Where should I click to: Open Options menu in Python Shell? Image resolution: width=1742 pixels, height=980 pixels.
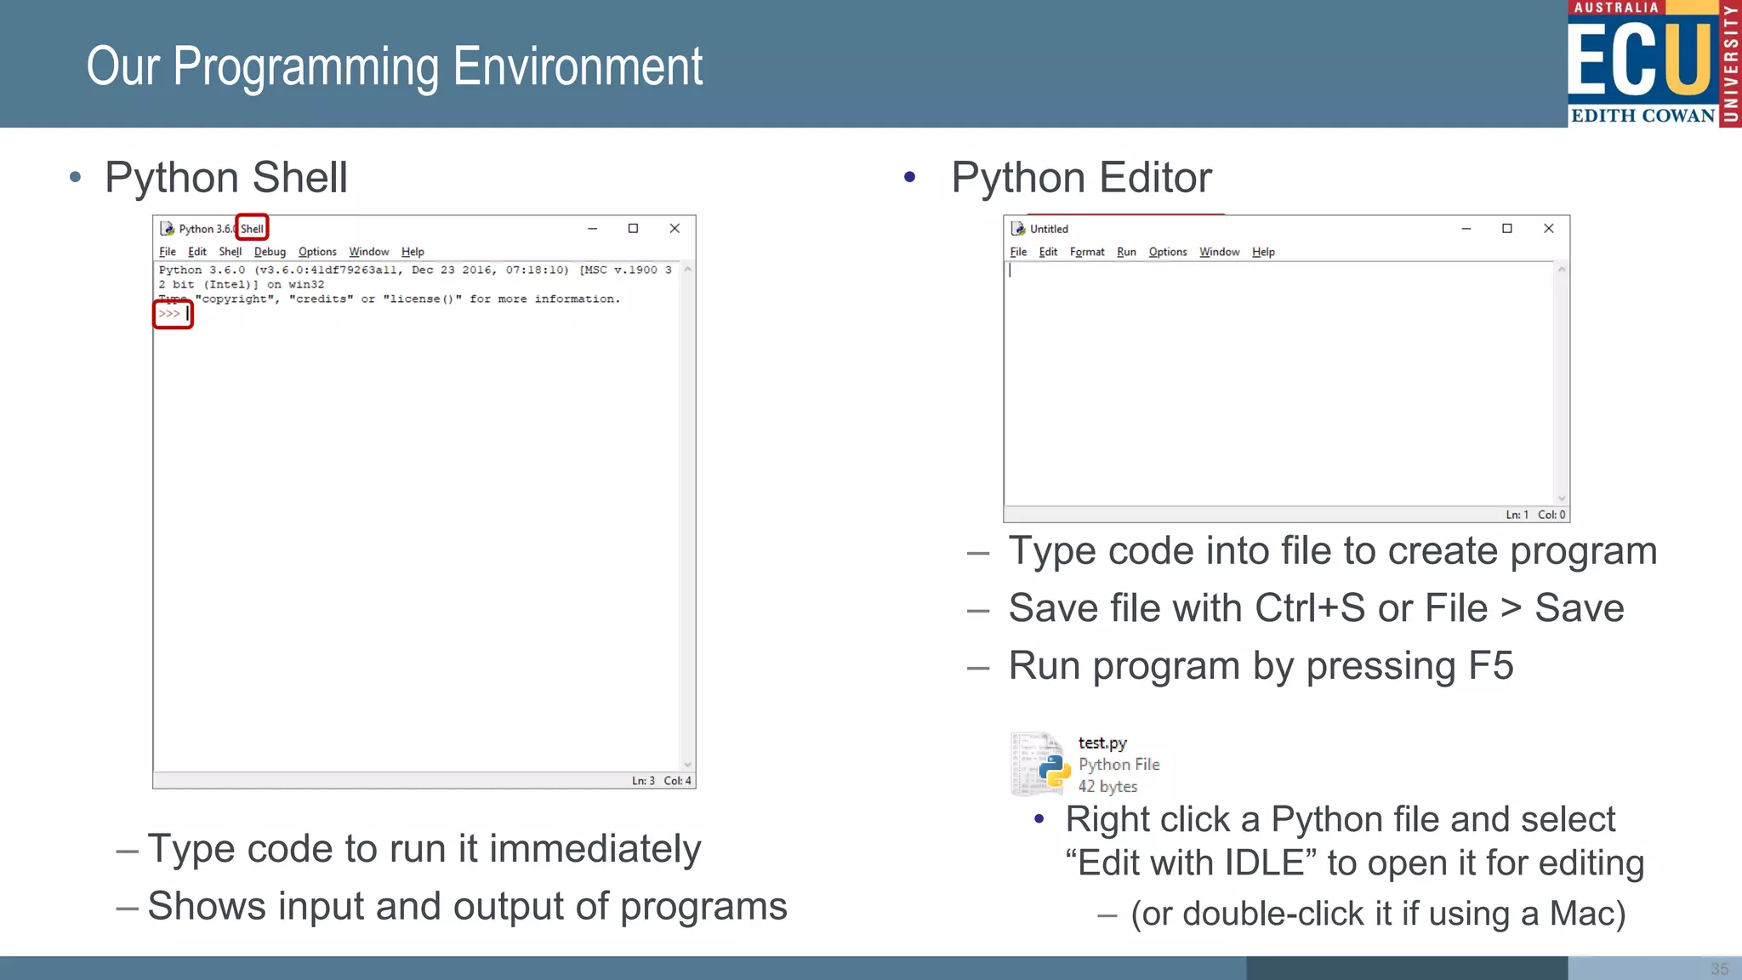pyautogui.click(x=317, y=252)
